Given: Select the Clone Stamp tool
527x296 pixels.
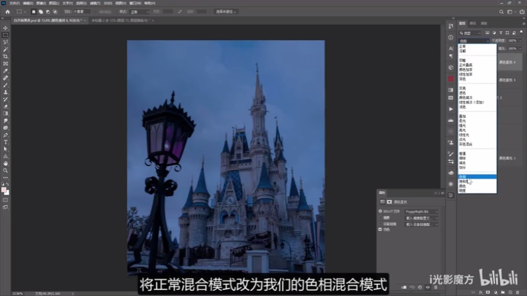Looking at the screenshot, I should click(x=5, y=92).
